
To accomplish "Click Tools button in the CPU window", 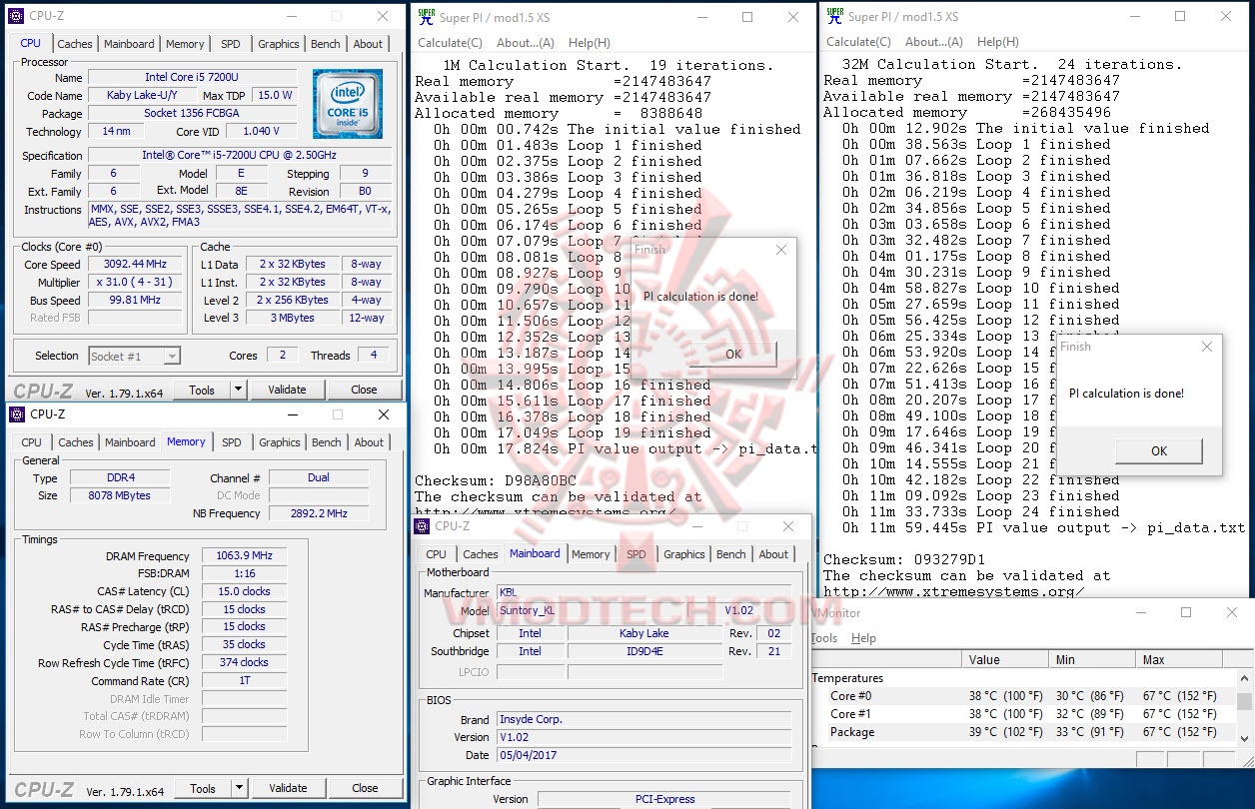I will (x=203, y=390).
